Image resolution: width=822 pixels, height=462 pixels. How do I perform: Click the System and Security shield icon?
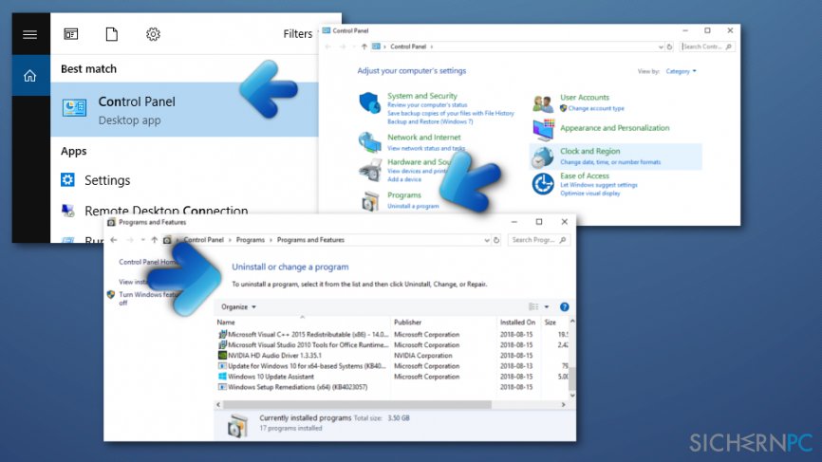369,102
